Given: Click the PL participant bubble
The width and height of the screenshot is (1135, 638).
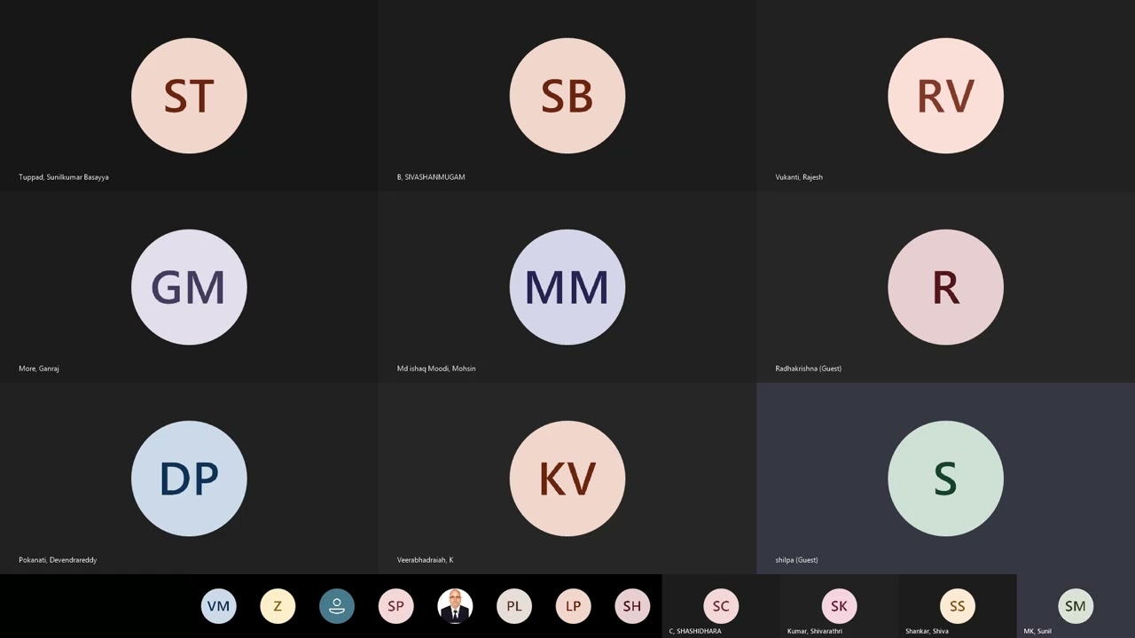Looking at the screenshot, I should click(x=514, y=606).
